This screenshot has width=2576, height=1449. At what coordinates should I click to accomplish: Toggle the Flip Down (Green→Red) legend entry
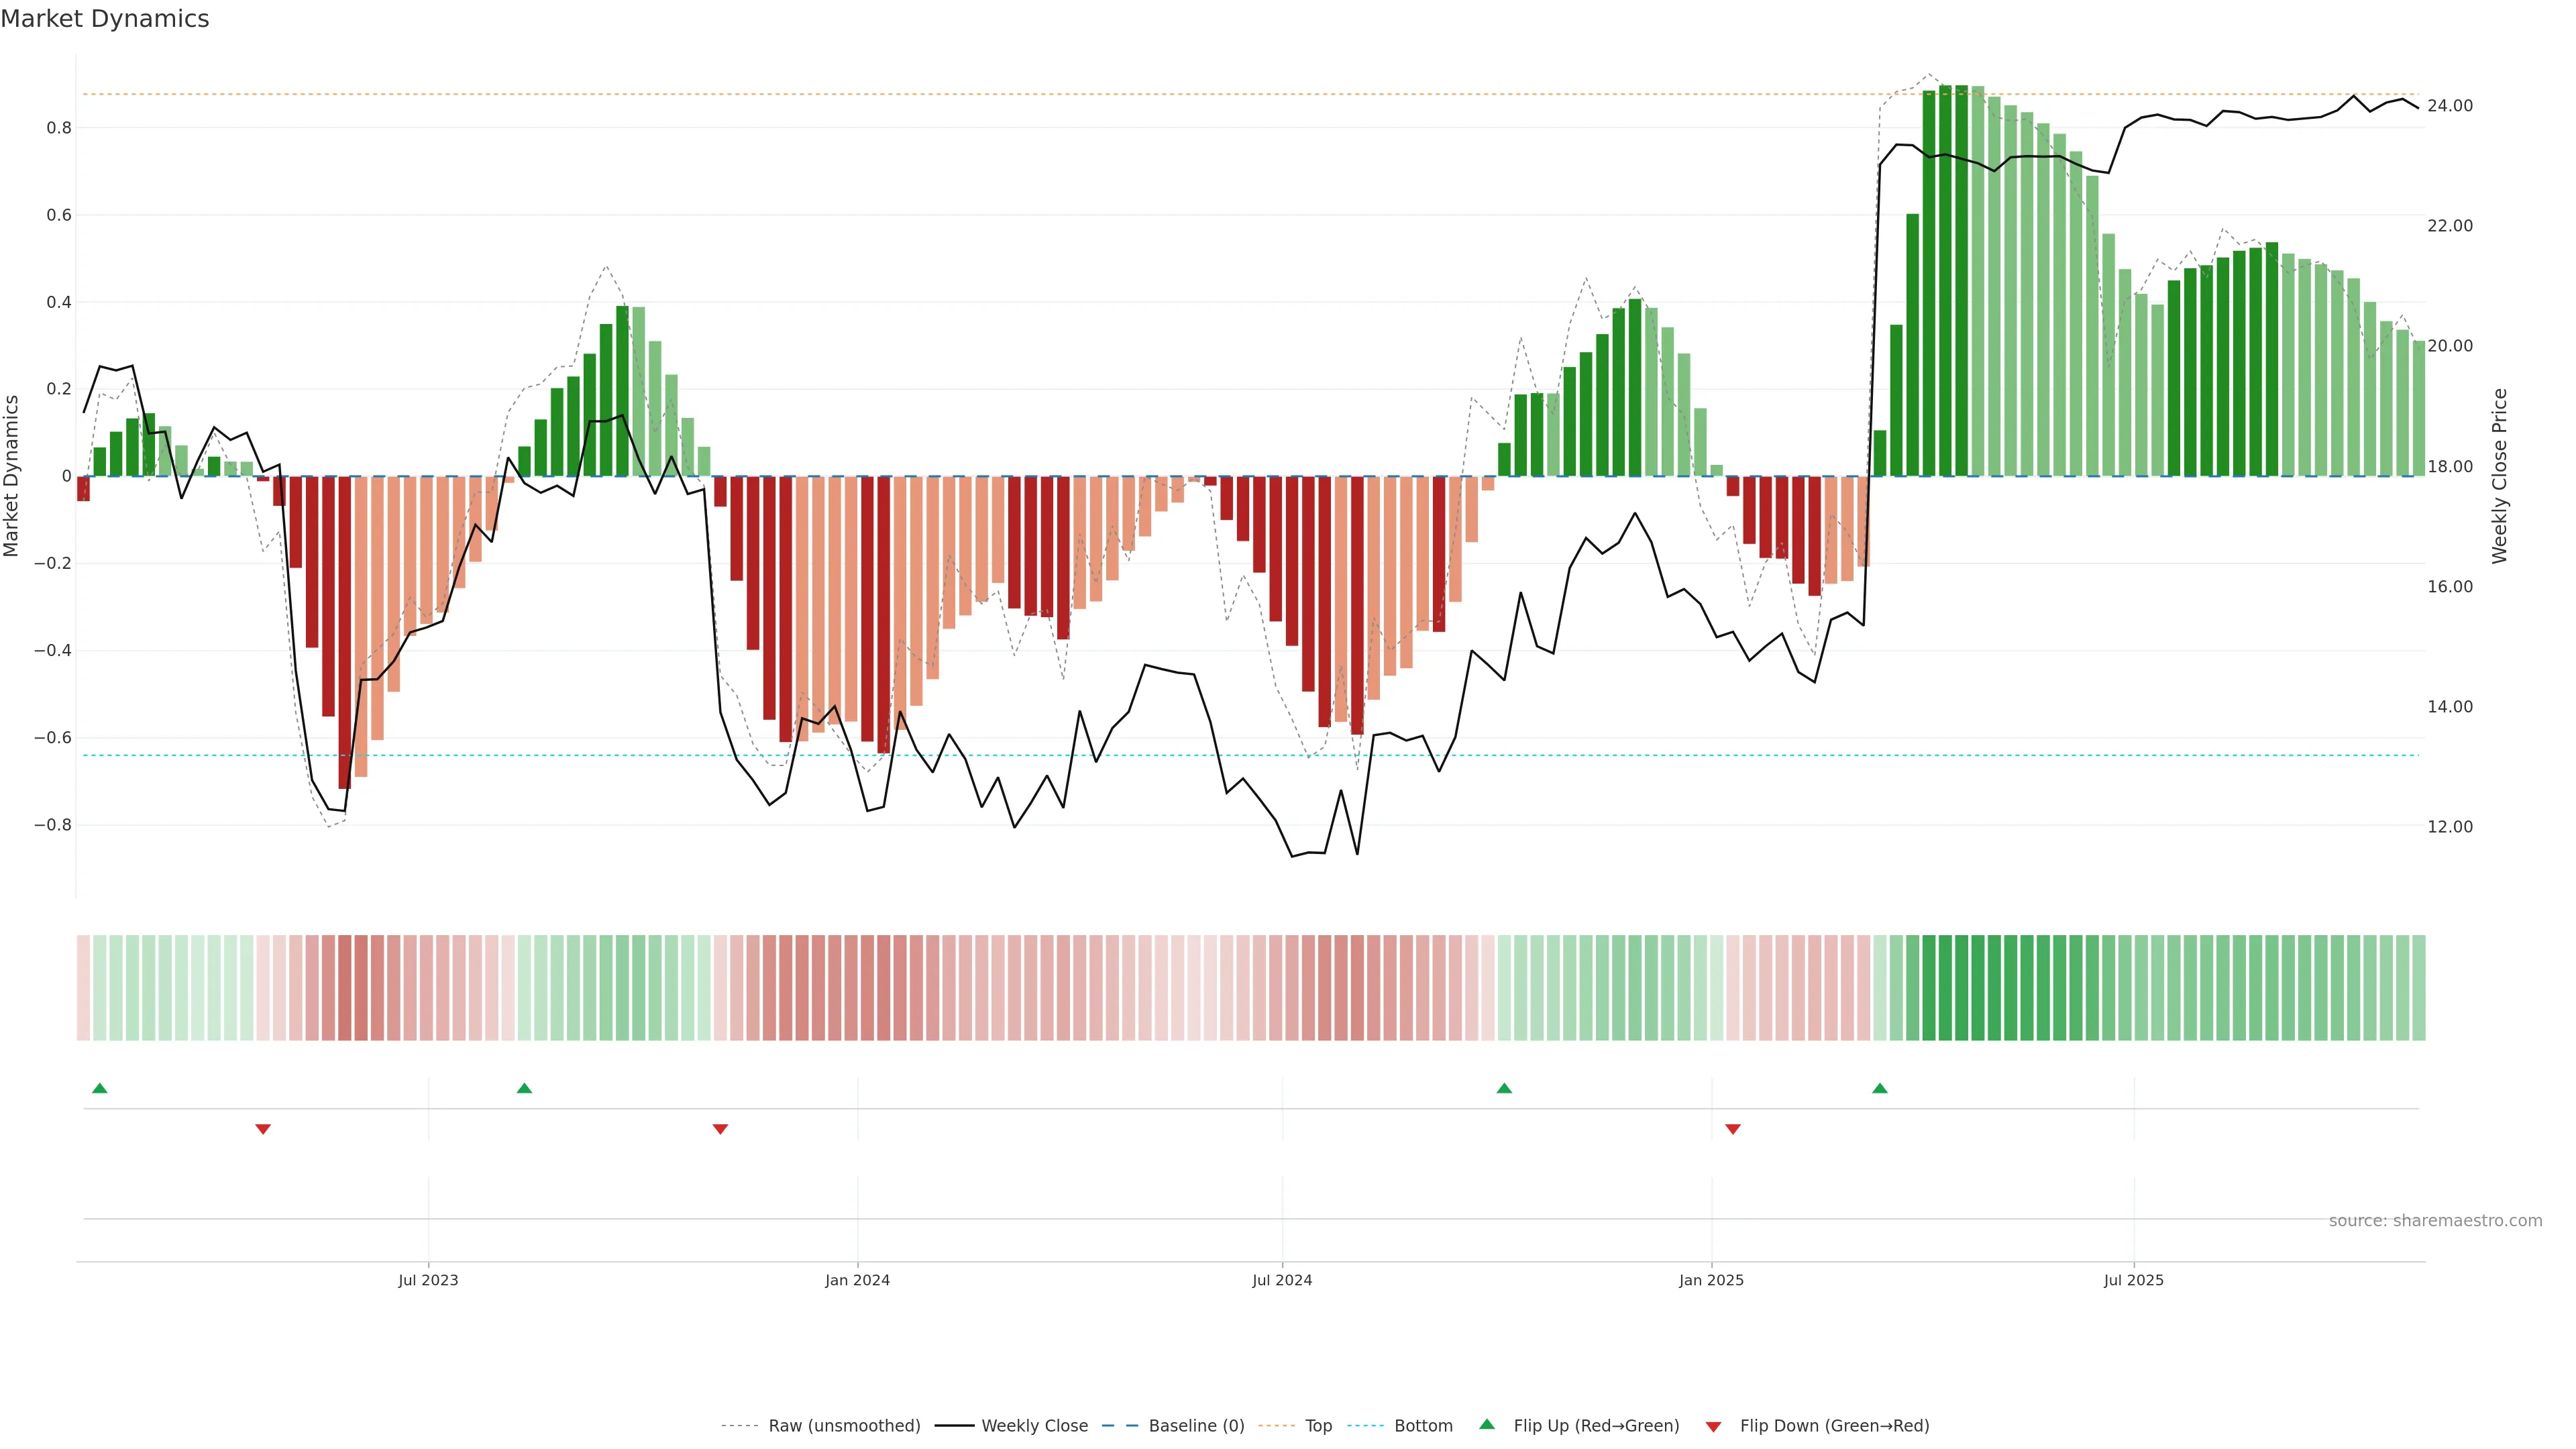tap(1834, 1426)
